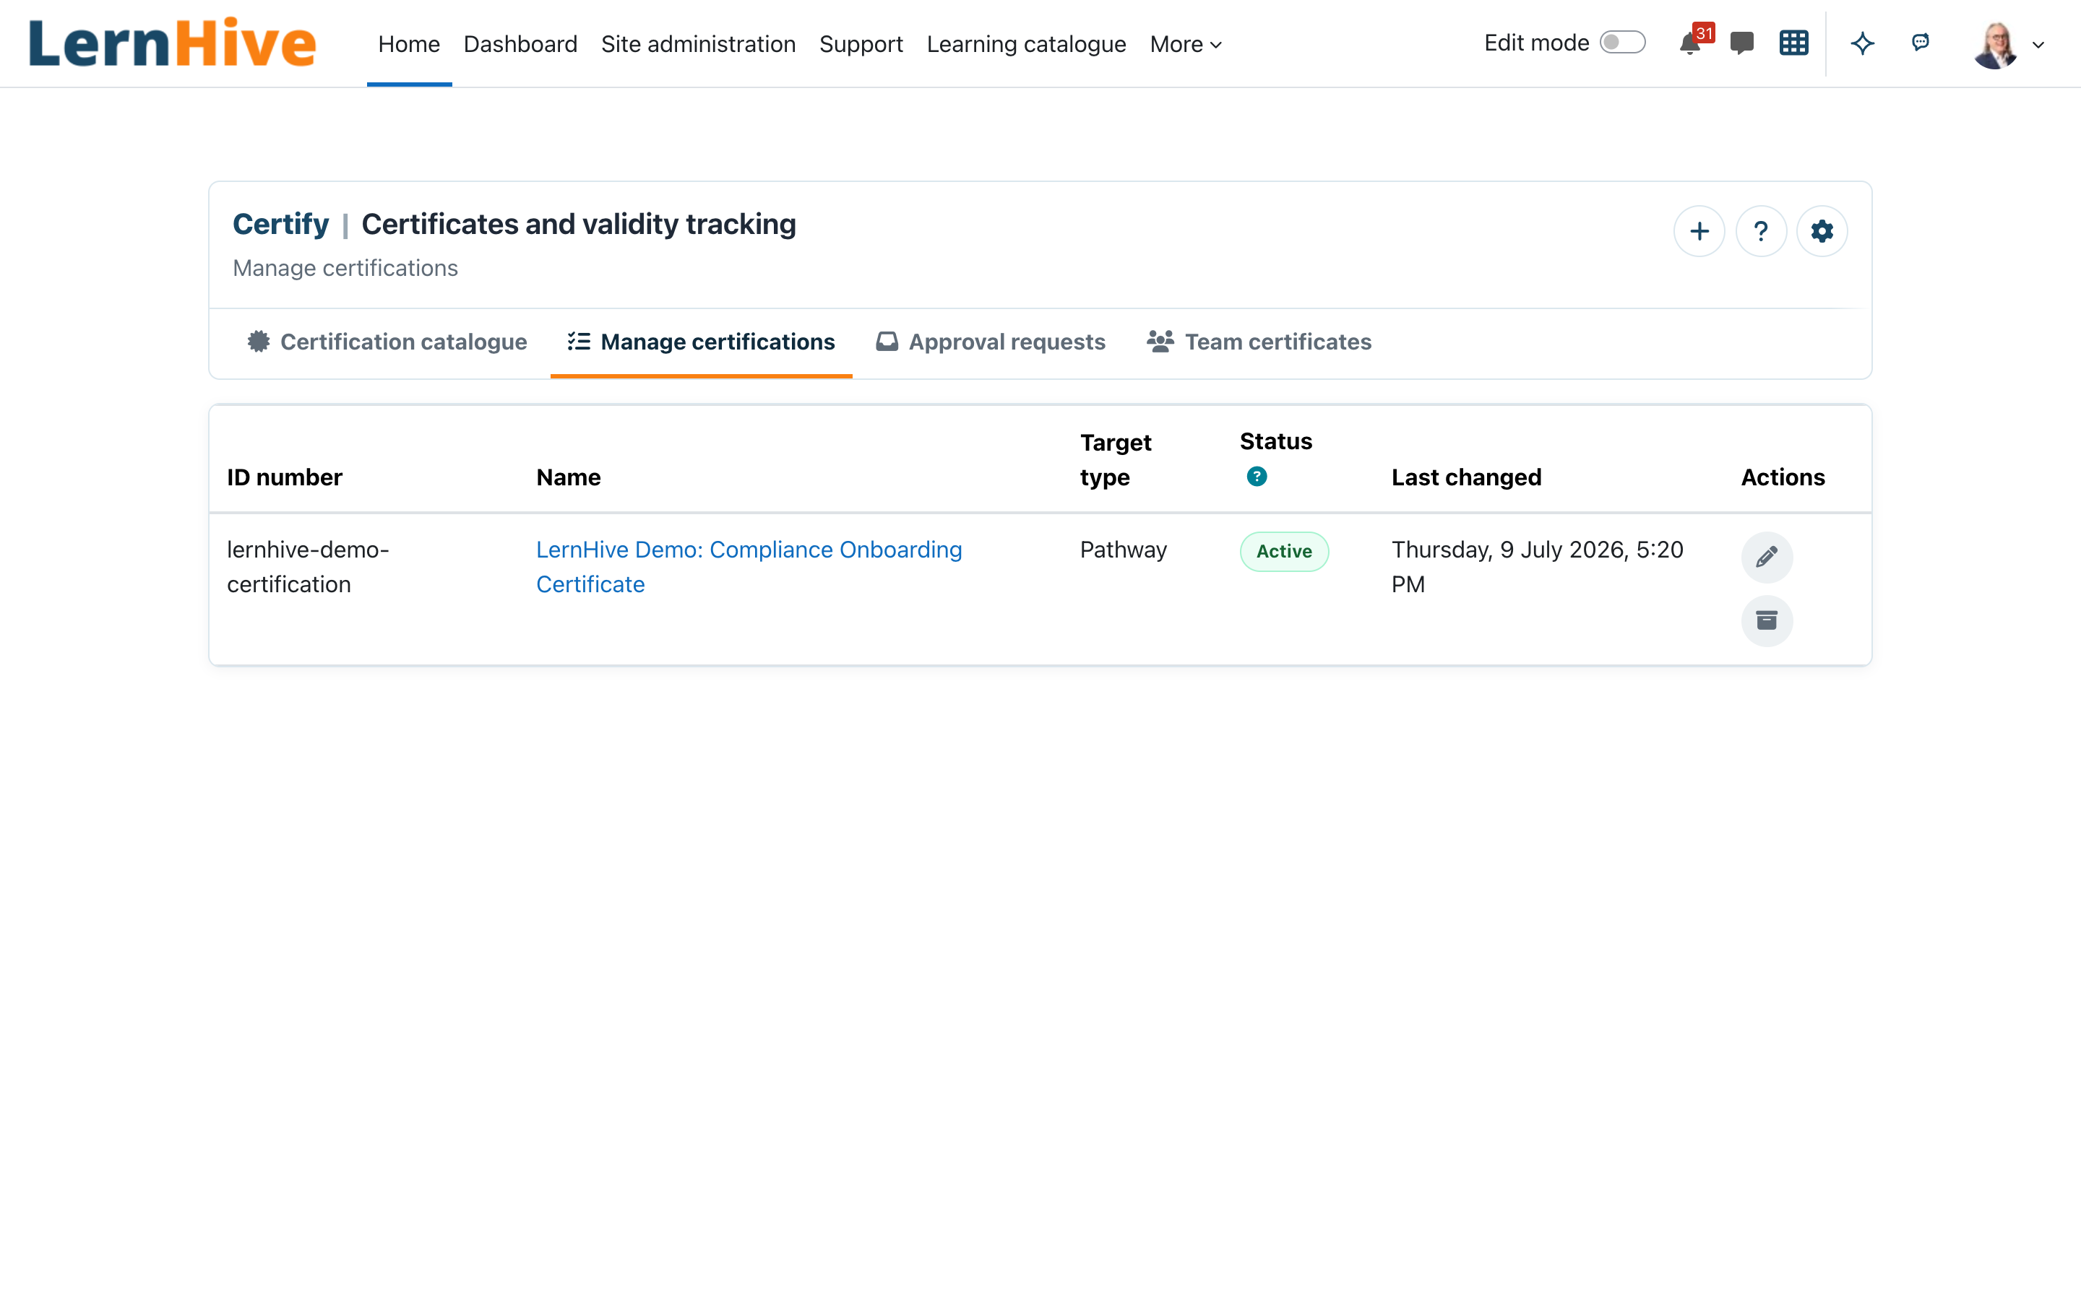Open the messages speech bubble icon
This screenshot has width=2081, height=1300.
pos(1741,43)
